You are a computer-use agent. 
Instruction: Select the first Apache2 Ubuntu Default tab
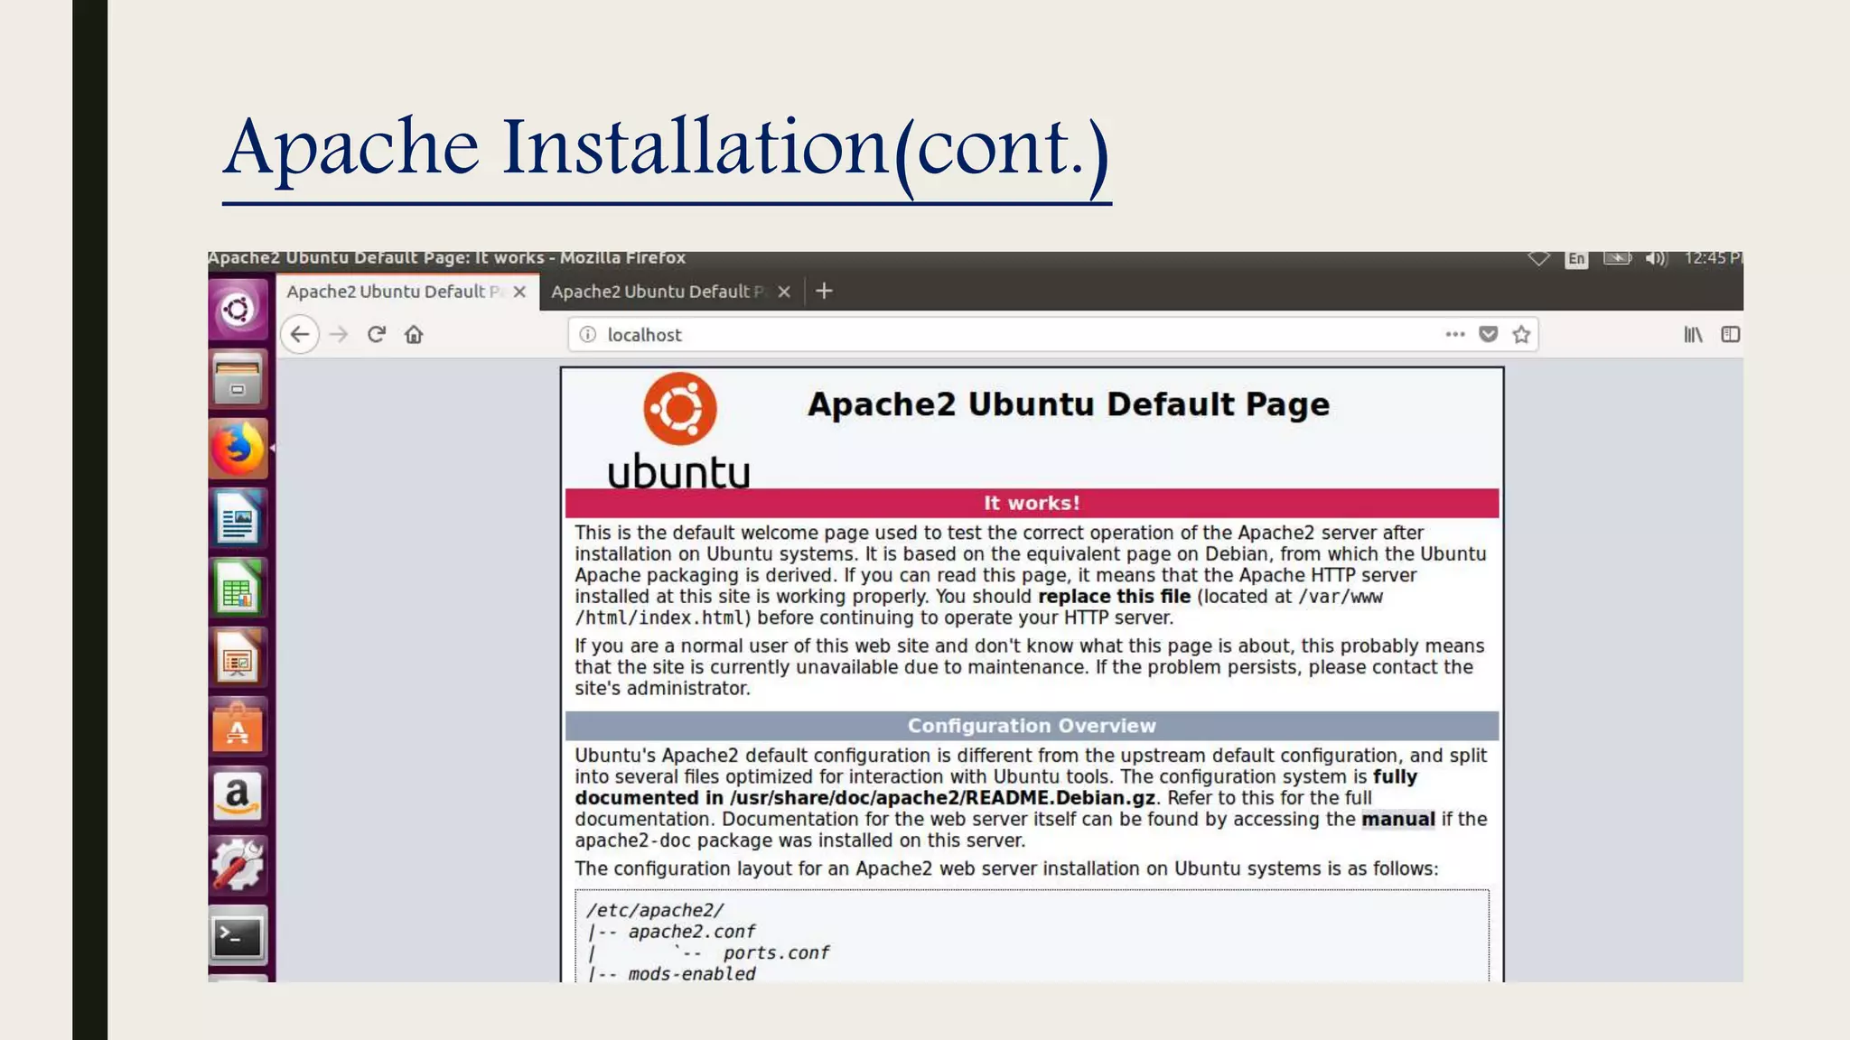point(394,292)
